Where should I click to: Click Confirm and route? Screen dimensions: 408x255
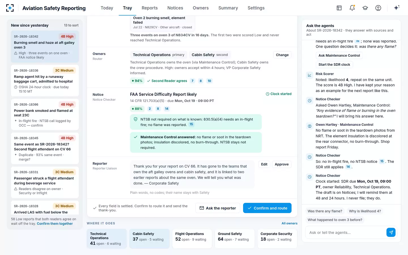(x=267, y=208)
